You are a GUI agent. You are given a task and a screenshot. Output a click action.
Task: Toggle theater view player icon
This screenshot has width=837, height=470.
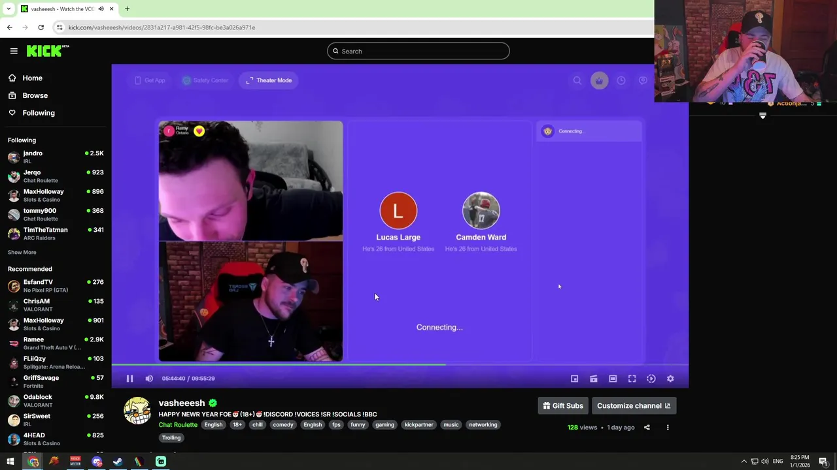(613, 379)
